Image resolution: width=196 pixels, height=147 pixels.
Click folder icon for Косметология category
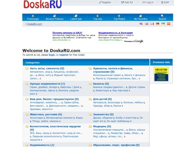coord(27,126)
